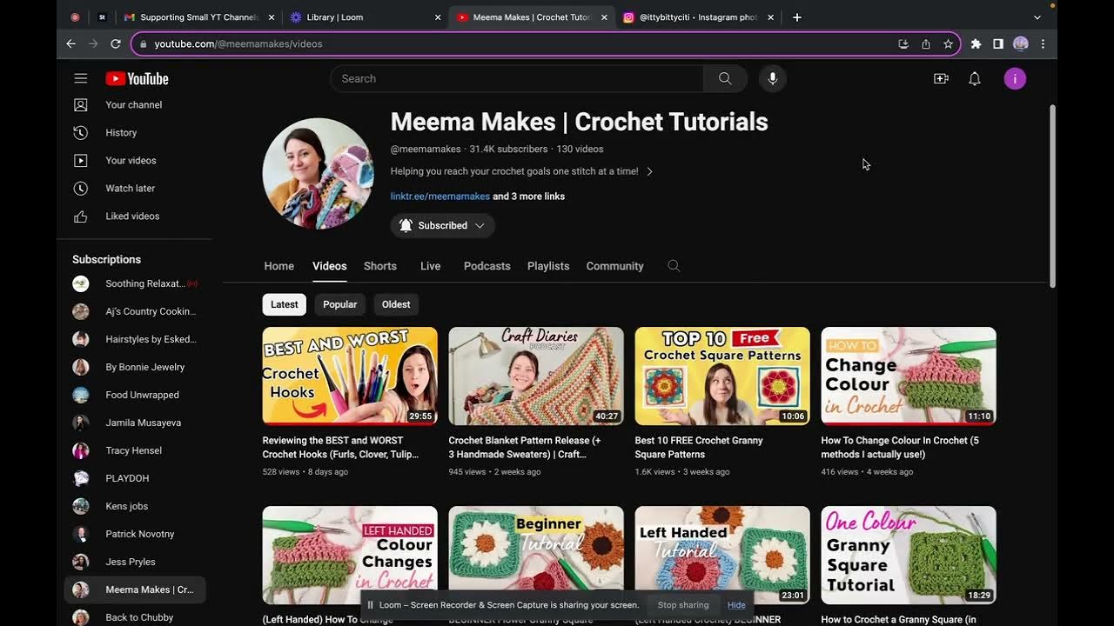The image size is (1114, 626).
Task: Click the browser address bar URL
Action: click(x=238, y=43)
